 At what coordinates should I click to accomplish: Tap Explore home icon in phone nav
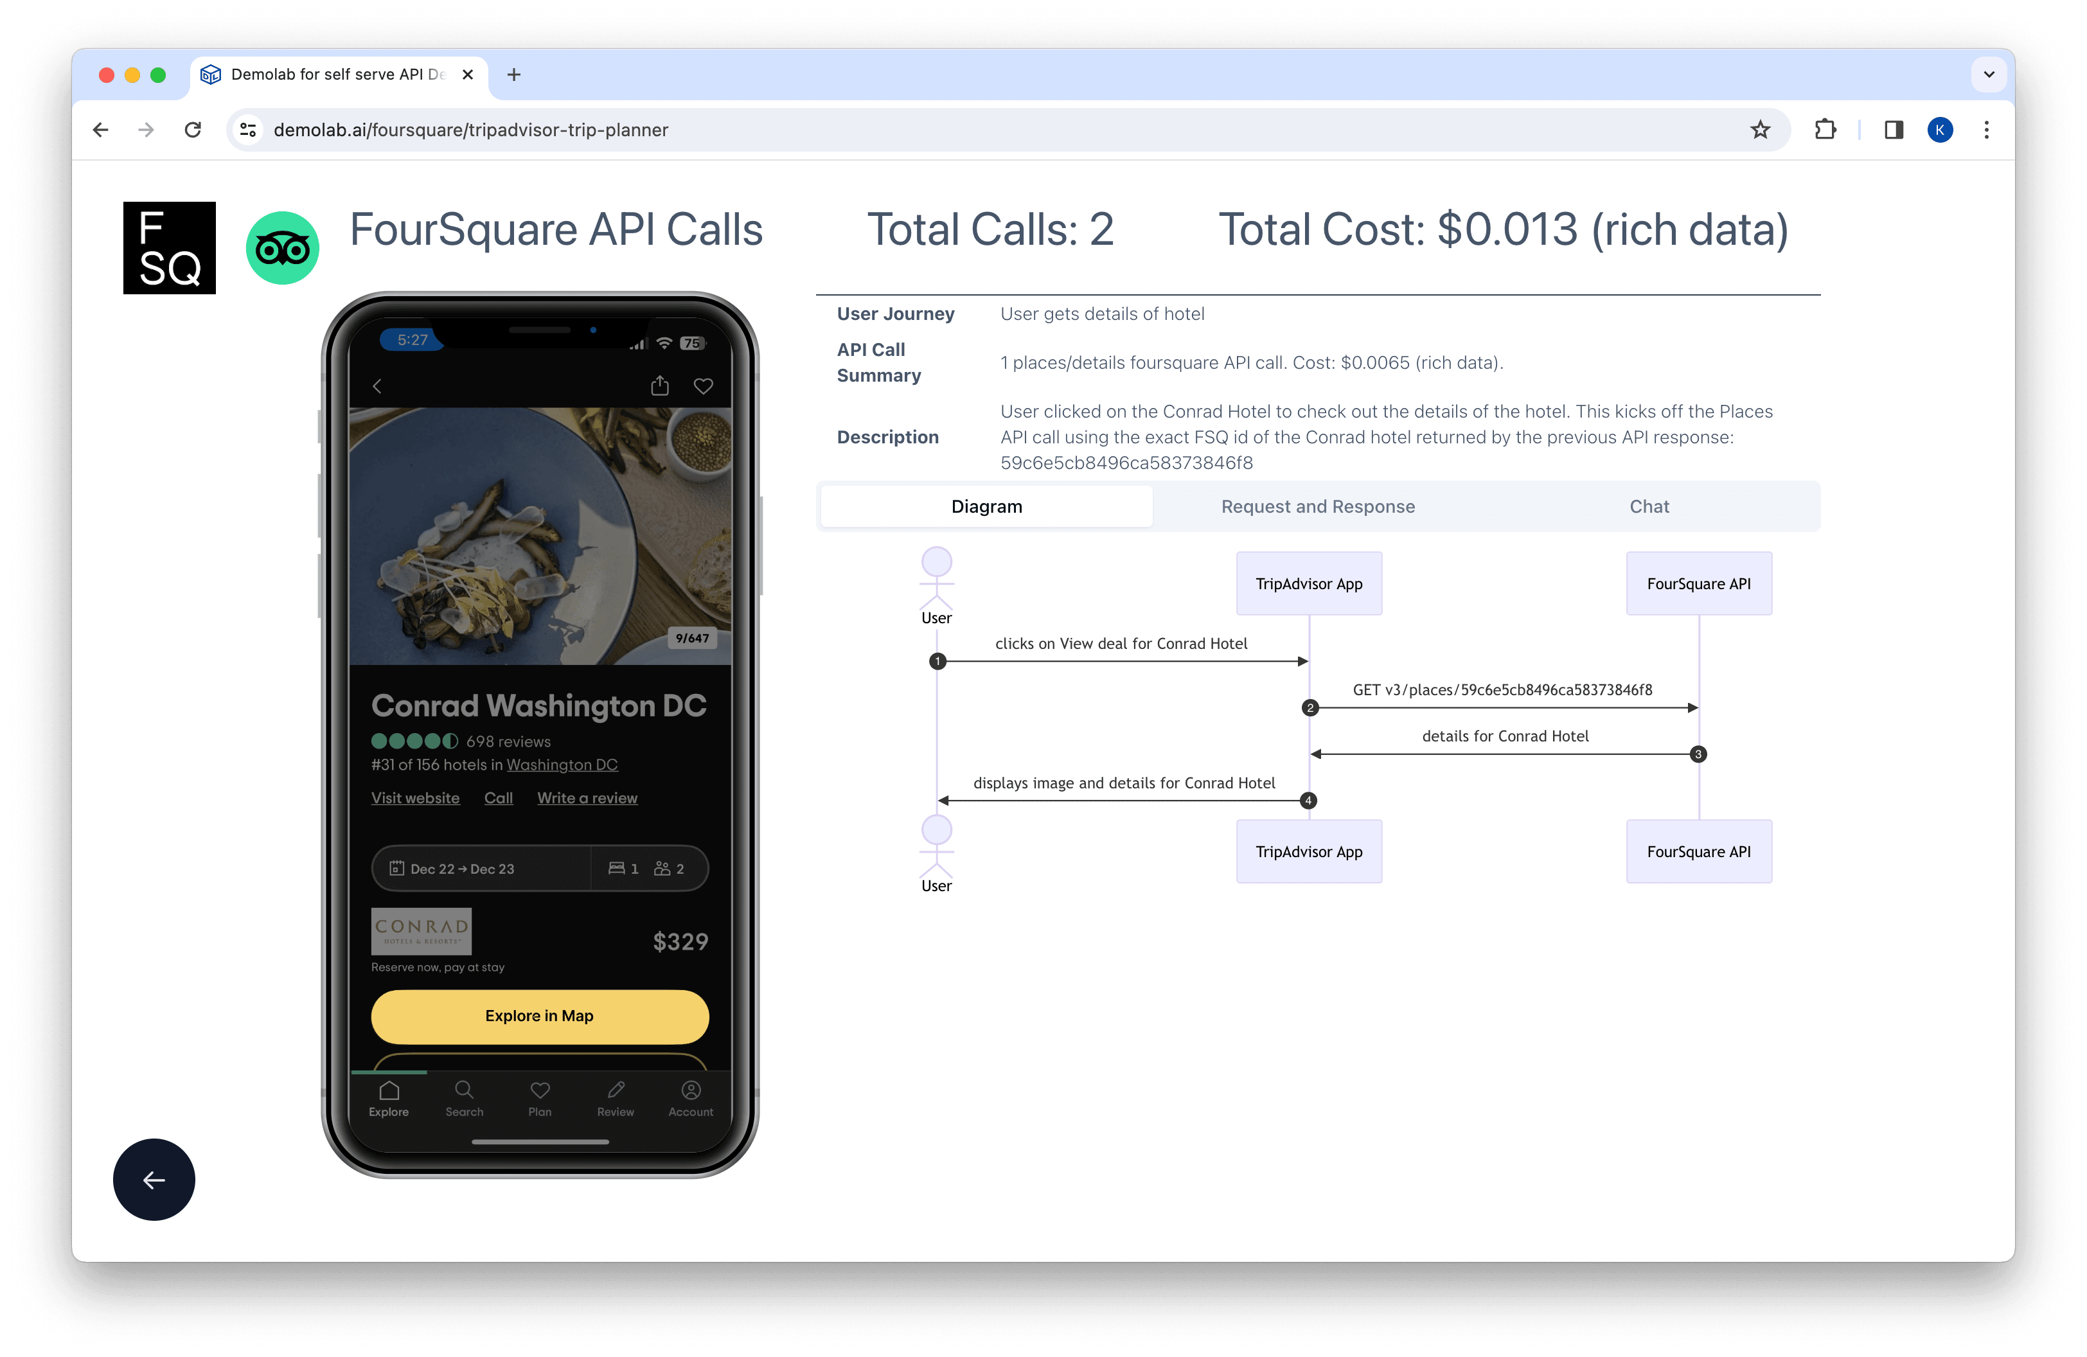click(389, 1099)
